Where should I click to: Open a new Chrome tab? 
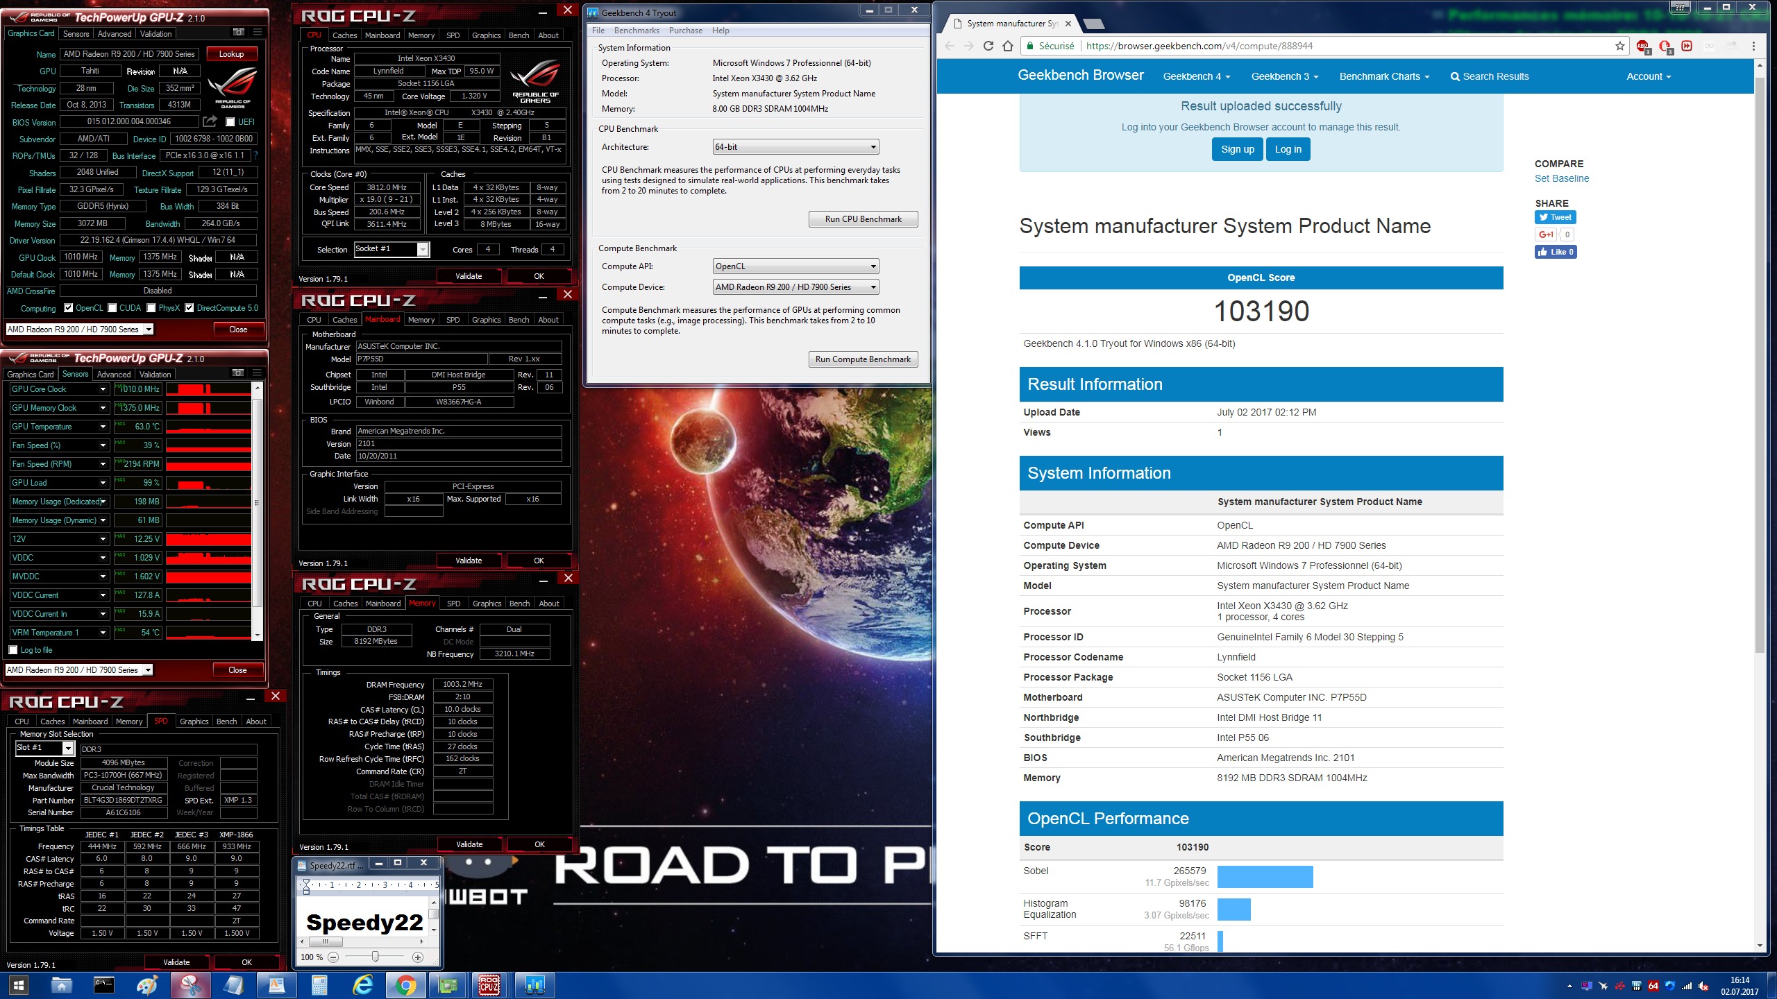1094,24
